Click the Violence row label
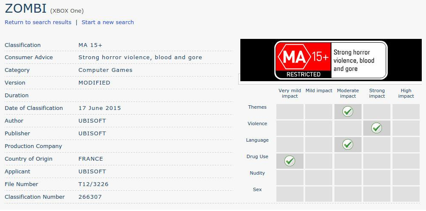This screenshot has width=426, height=211. coord(257,123)
